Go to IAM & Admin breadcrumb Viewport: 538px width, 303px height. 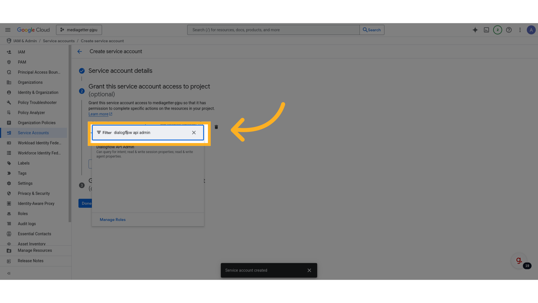(x=25, y=41)
